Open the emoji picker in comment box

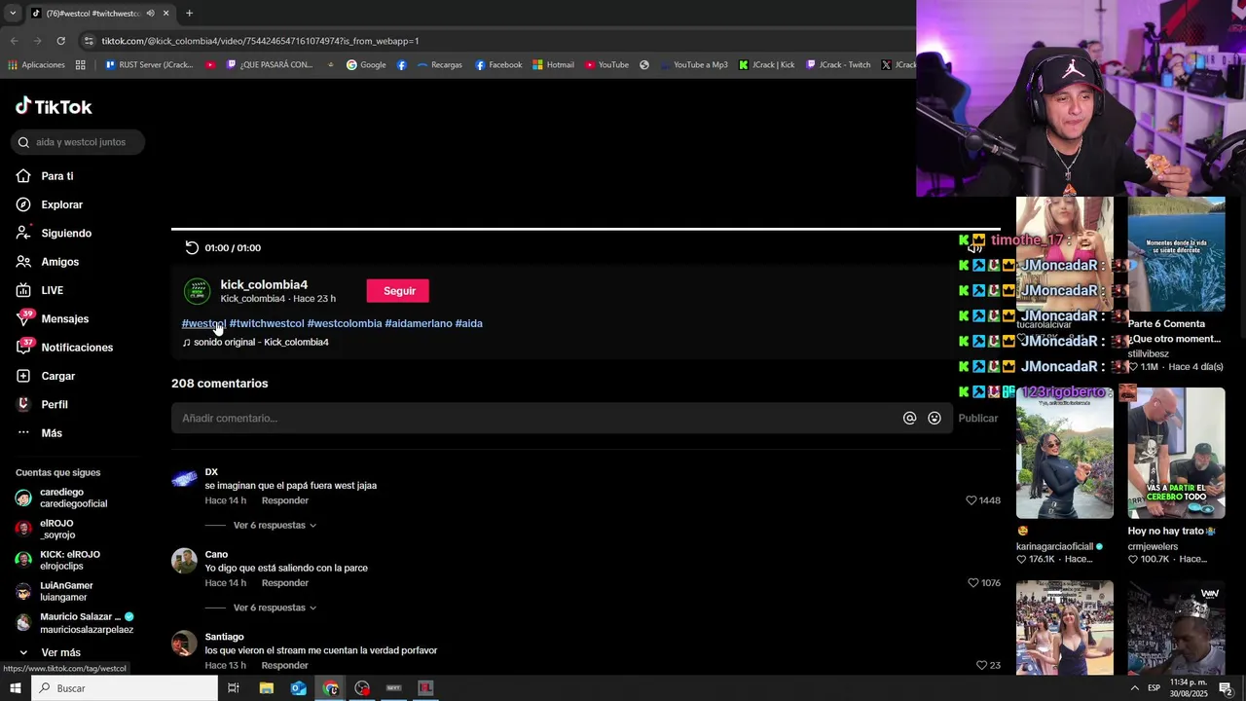point(934,418)
